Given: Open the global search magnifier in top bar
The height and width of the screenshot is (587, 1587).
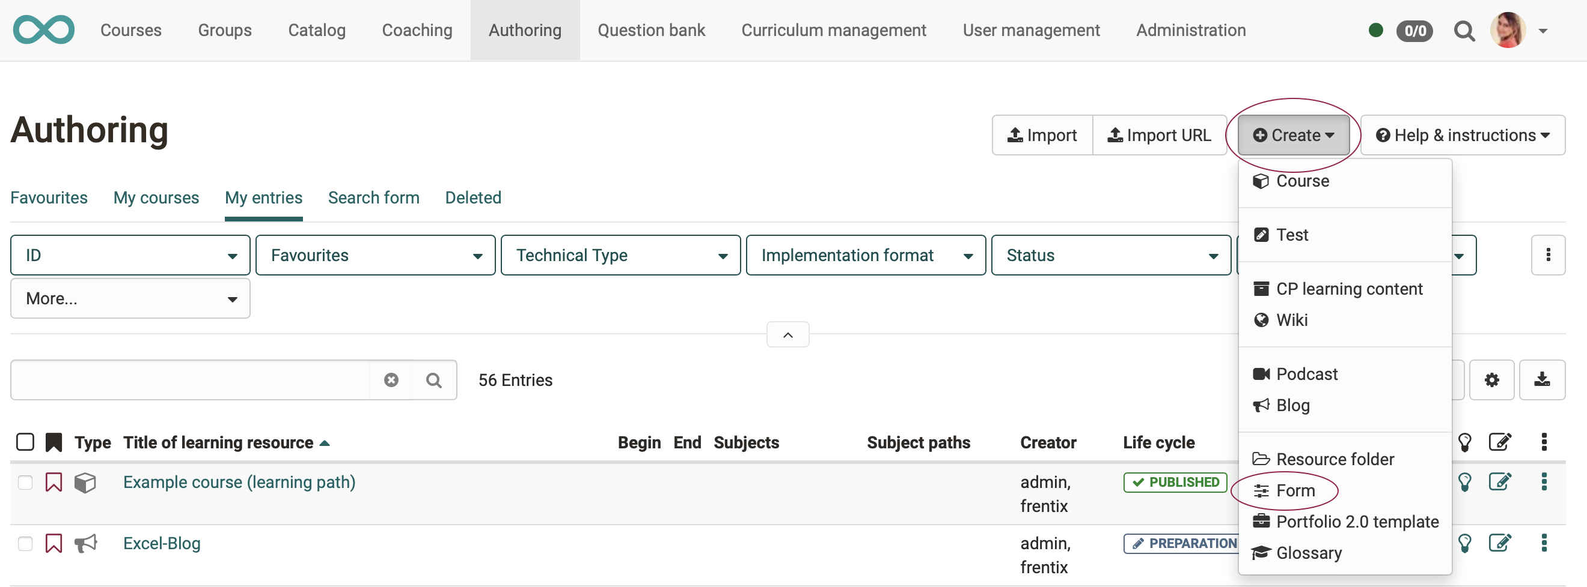Looking at the screenshot, I should pyautogui.click(x=1465, y=30).
